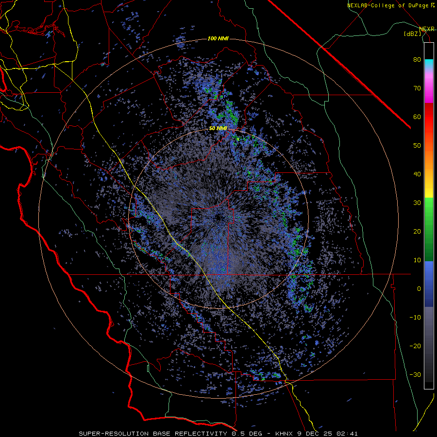The height and width of the screenshot is (437, 437).
Task: Click the 80 value on dBZ scale
Action: (x=417, y=60)
